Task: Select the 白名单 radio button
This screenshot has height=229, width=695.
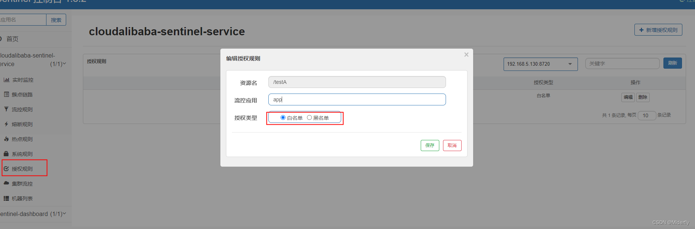Action: pyautogui.click(x=283, y=118)
